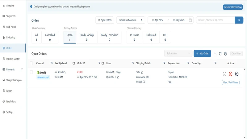
Task: Go to Shipments in sidebar
Action: coord(11,16)
